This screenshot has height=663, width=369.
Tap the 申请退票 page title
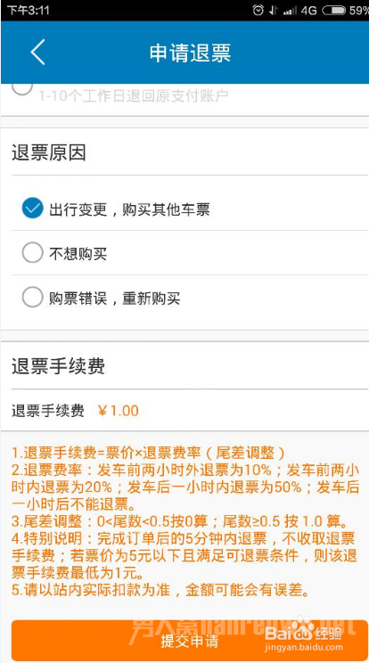tap(190, 53)
